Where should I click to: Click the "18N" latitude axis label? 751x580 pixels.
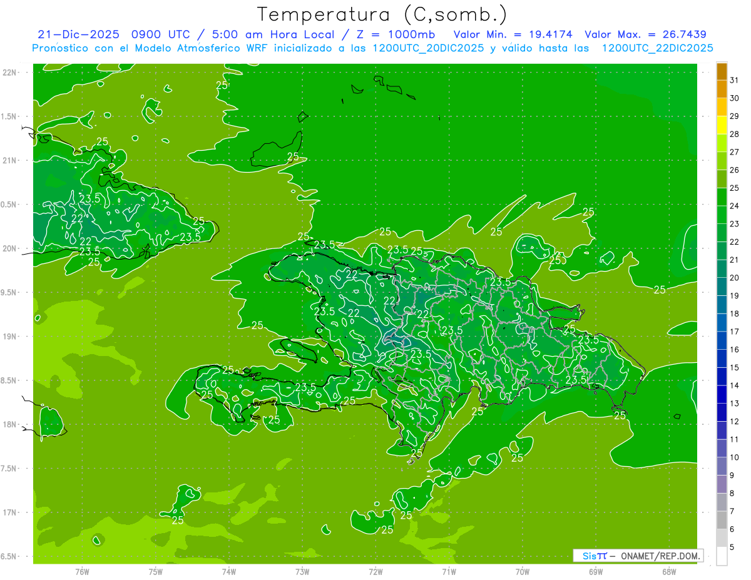(x=10, y=424)
